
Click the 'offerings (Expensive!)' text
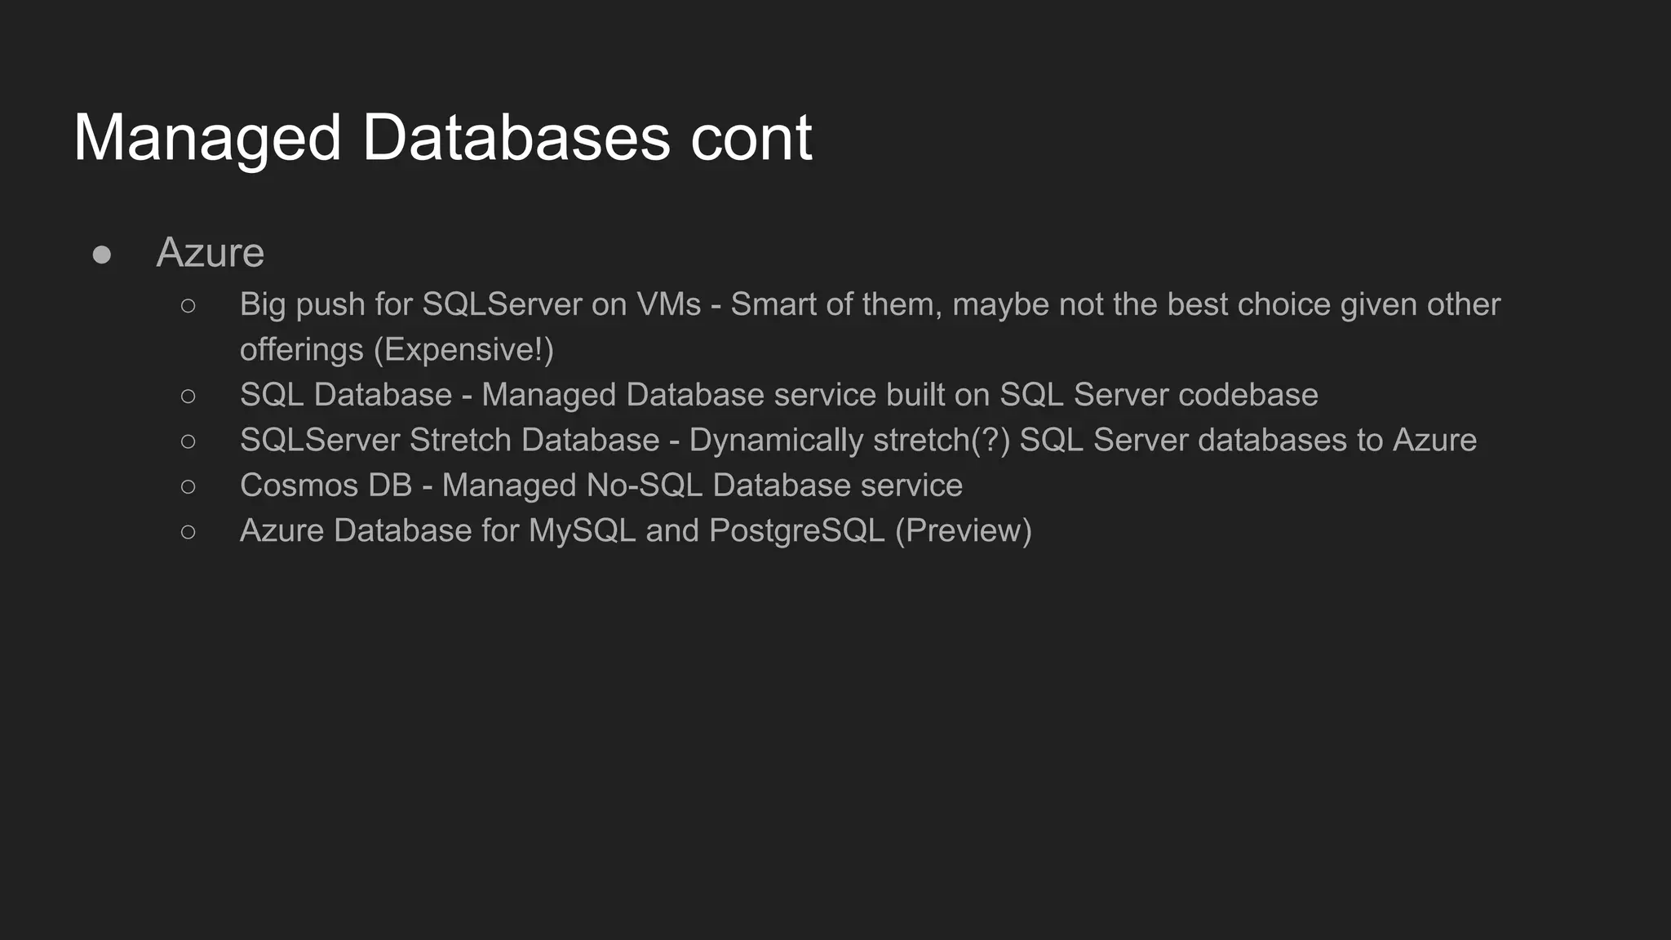click(397, 350)
